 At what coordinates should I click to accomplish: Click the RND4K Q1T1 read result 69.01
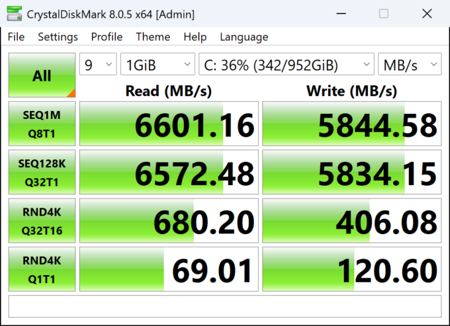(169, 269)
